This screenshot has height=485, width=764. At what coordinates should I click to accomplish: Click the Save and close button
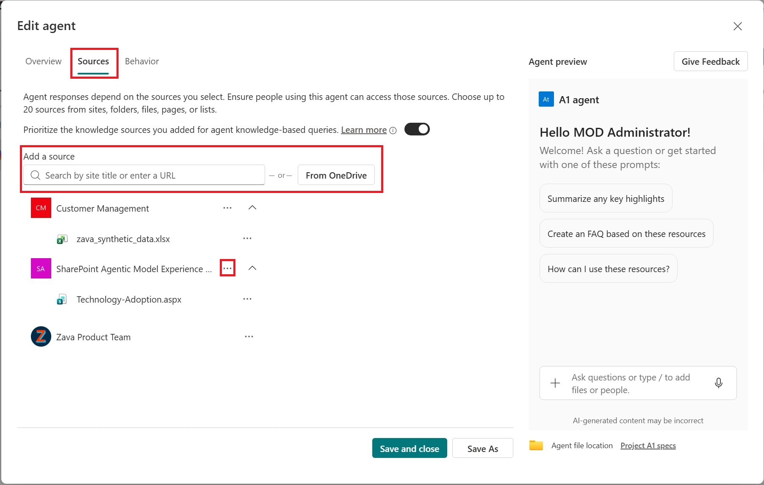click(x=409, y=448)
